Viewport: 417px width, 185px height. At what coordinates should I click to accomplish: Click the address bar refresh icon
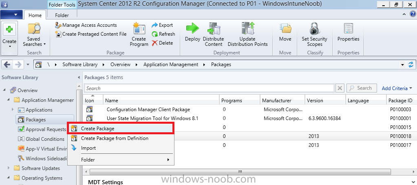coord(411,65)
